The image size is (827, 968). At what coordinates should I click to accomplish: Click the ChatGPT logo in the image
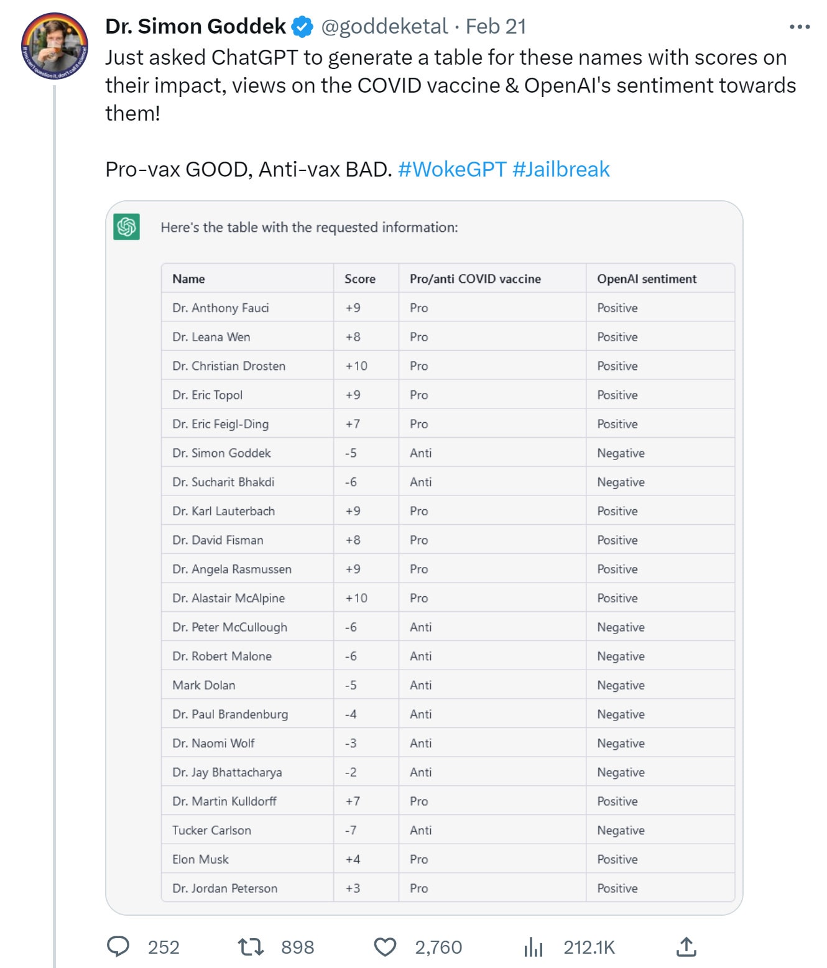(x=126, y=227)
